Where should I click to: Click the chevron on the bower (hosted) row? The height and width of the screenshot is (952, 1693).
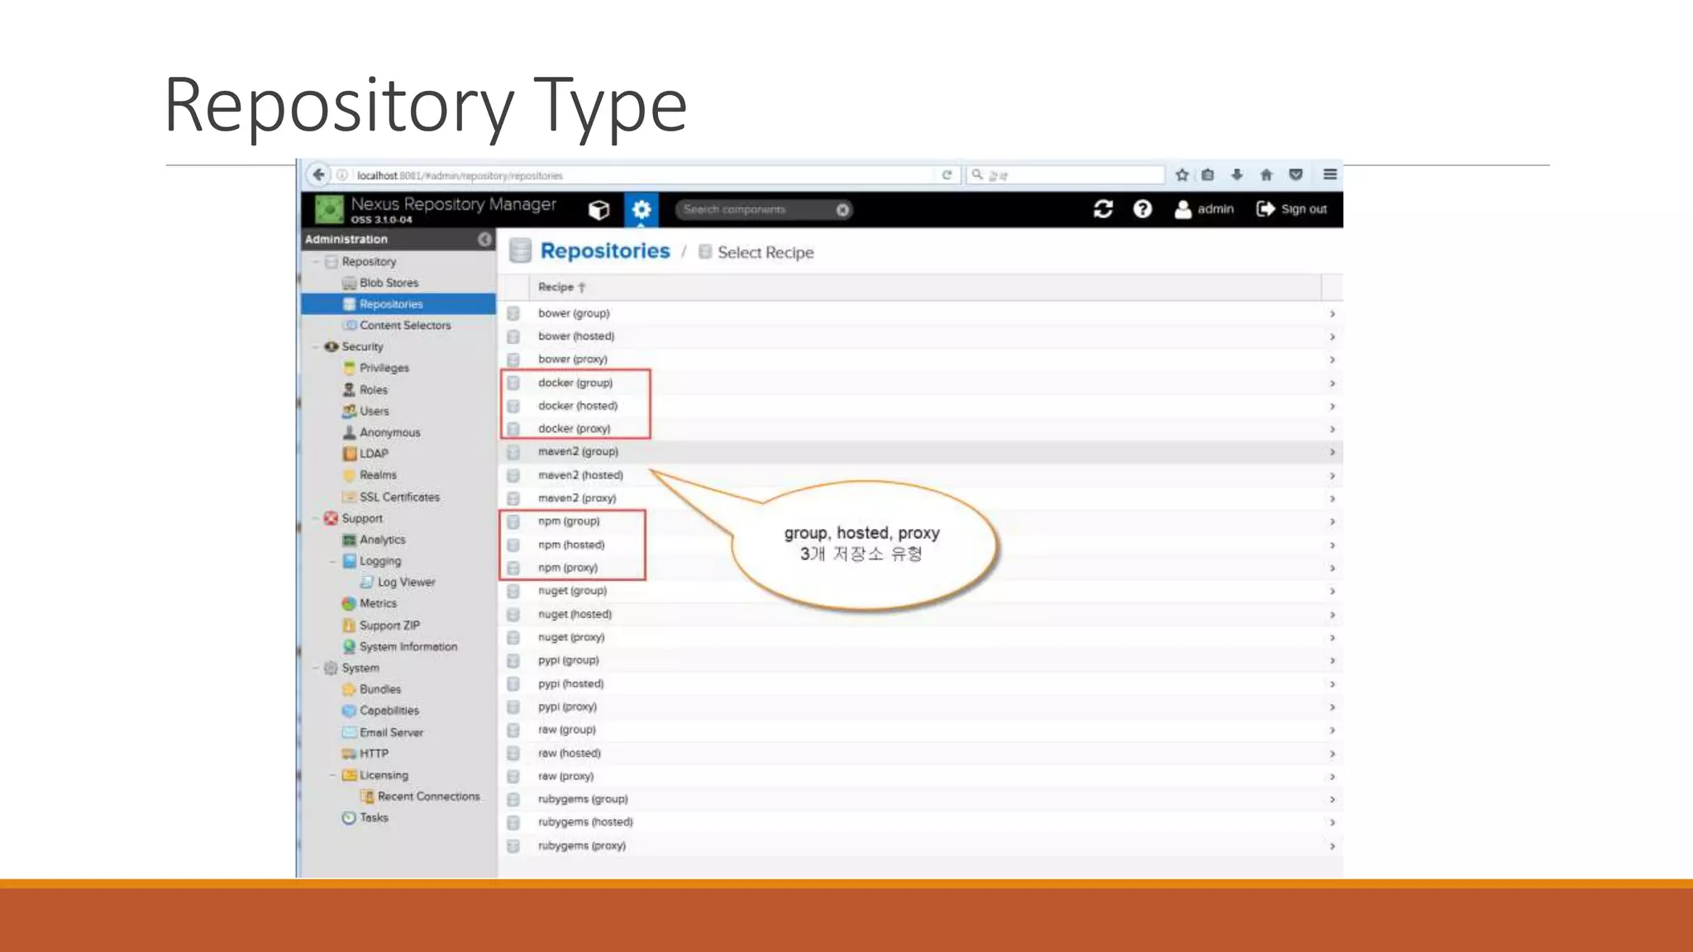tap(1332, 336)
